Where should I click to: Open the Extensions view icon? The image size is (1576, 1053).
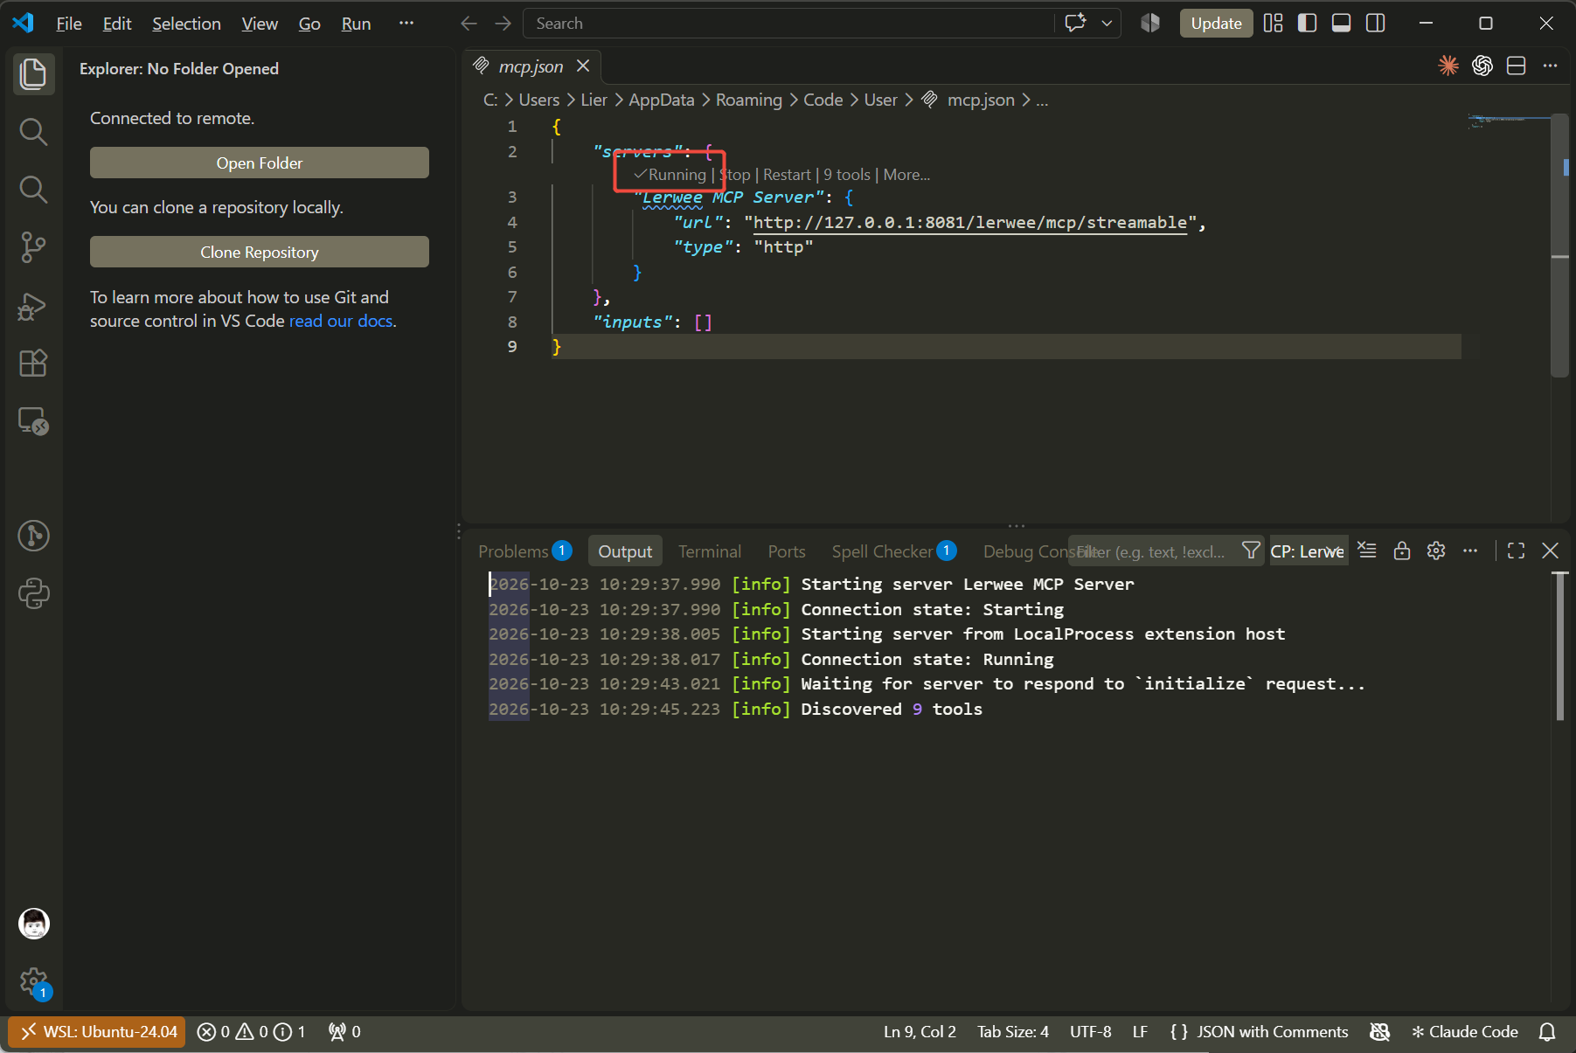33,363
